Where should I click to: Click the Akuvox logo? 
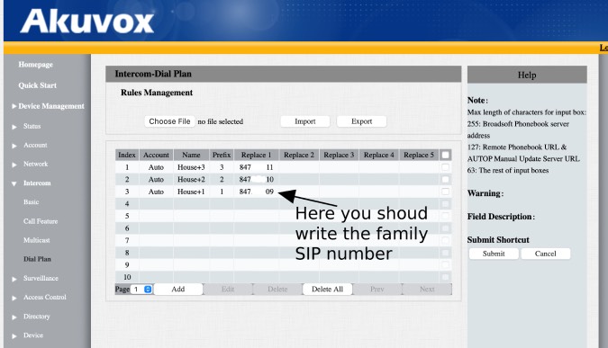point(86,22)
